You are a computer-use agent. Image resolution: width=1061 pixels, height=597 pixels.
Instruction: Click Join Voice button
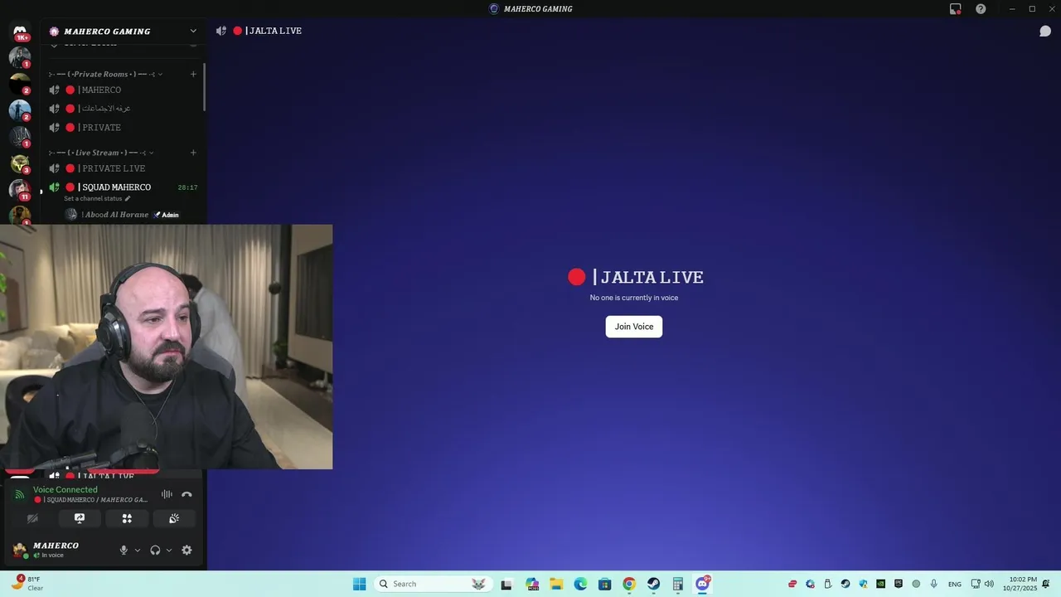tap(634, 327)
